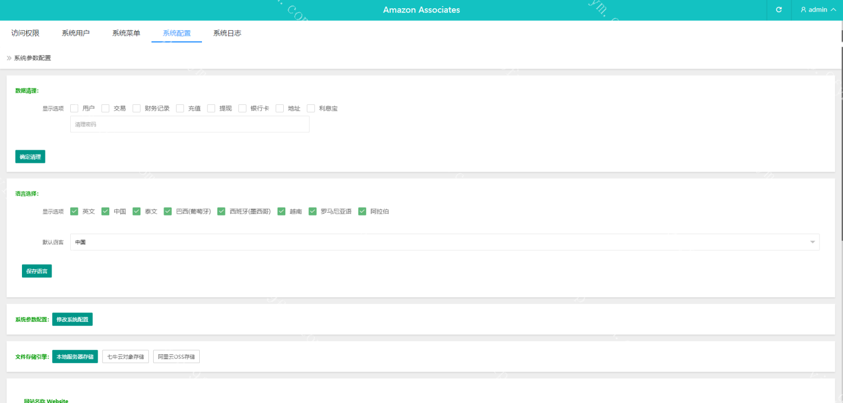Check the 用户 checkbox
This screenshot has height=403, width=843.
point(74,109)
